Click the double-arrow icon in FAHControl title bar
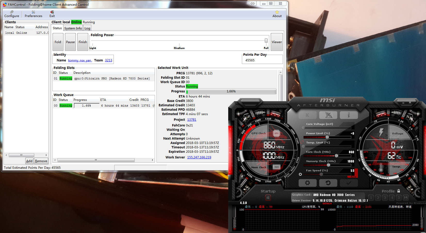The width and height of the screenshot is (426, 233). 252,3
